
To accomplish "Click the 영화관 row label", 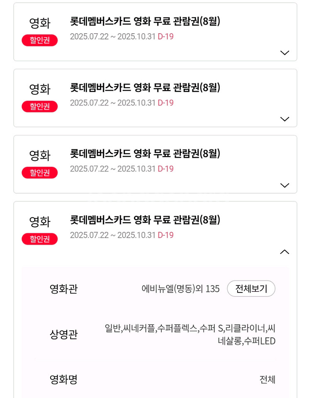I will pos(63,289).
